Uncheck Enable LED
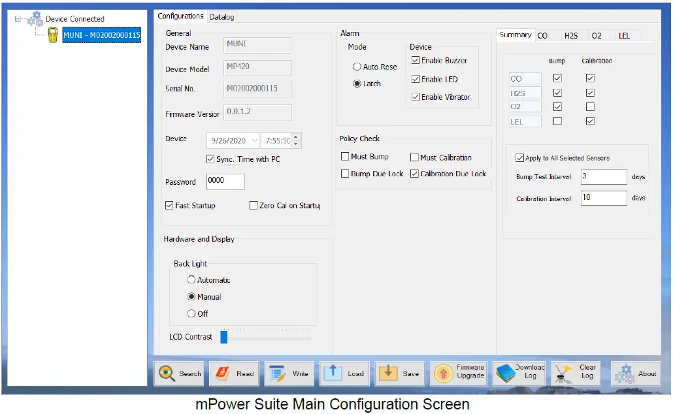Viewport: 673px width, 414px height. coord(416,79)
